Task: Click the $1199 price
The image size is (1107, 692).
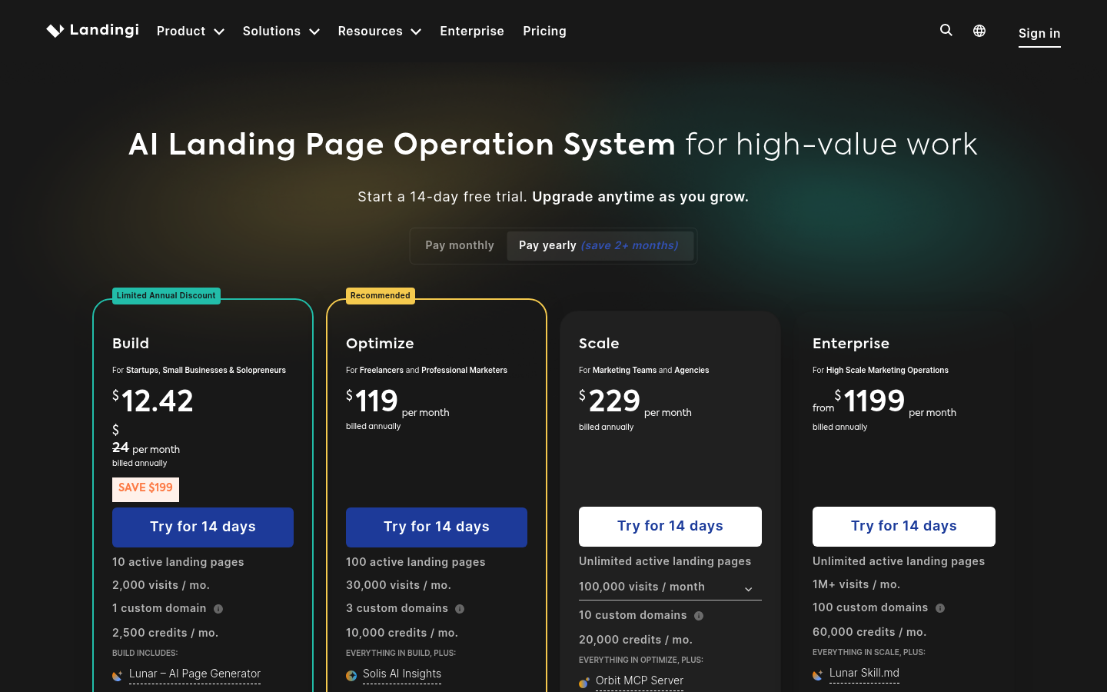Action: pos(869,401)
